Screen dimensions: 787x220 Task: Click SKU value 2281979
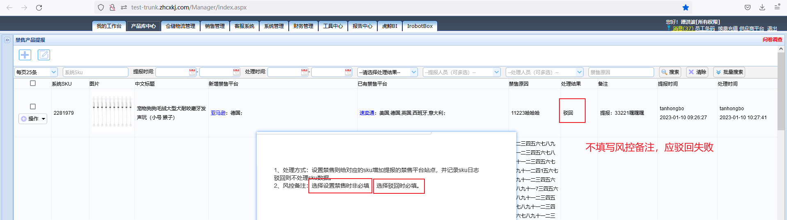pyautogui.click(x=64, y=113)
